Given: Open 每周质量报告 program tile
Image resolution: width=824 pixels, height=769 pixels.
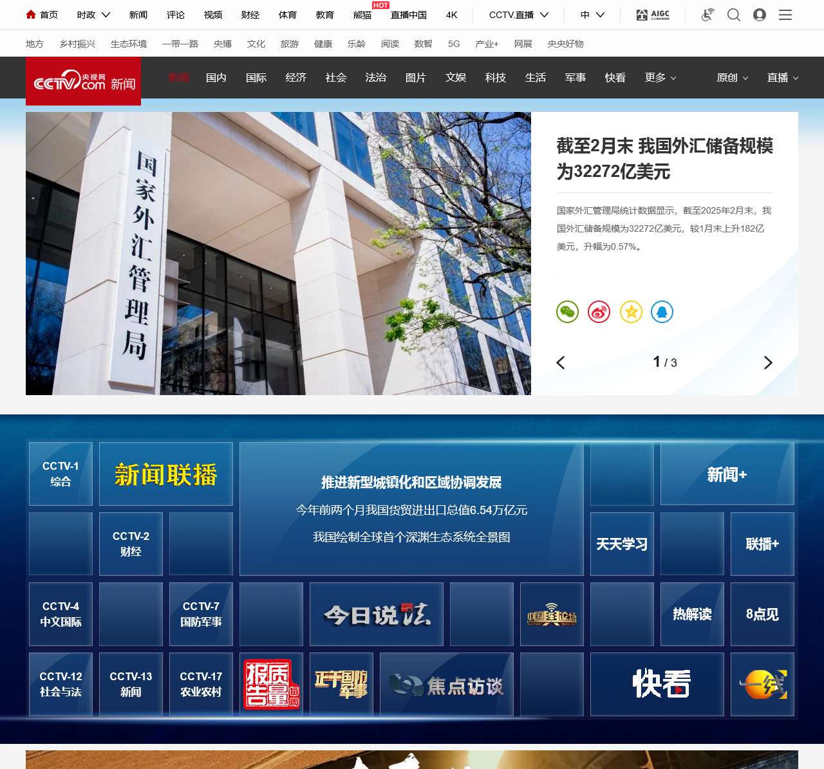Looking at the screenshot, I should coord(271,685).
